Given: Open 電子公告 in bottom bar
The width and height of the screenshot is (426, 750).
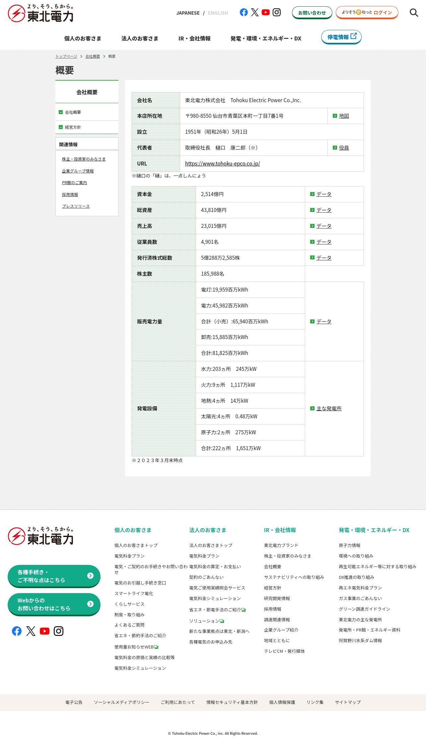Looking at the screenshot, I should 74,702.
